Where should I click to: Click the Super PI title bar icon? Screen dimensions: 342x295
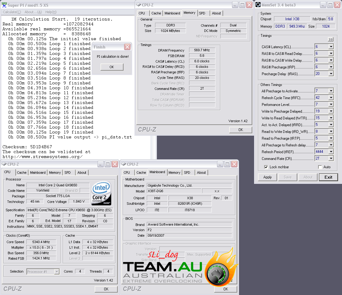pyautogui.click(x=4, y=5)
